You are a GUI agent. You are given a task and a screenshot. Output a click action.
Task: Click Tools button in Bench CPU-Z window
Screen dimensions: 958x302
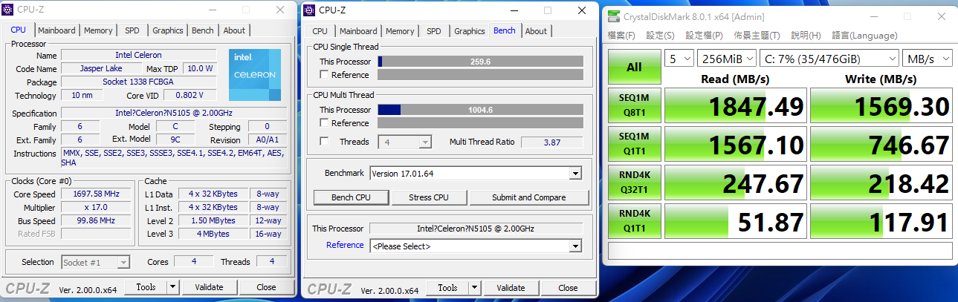coord(447,288)
